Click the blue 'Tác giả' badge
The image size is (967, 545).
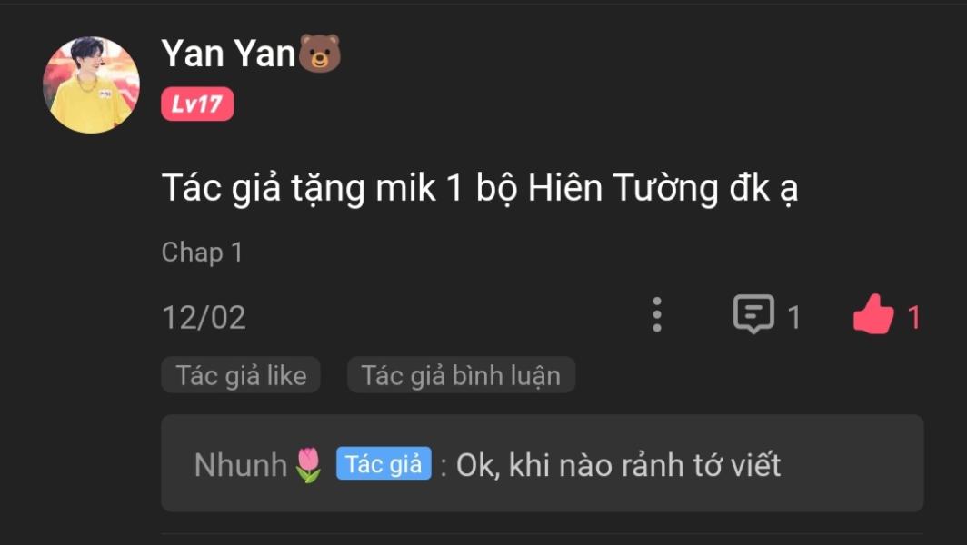coord(384,463)
